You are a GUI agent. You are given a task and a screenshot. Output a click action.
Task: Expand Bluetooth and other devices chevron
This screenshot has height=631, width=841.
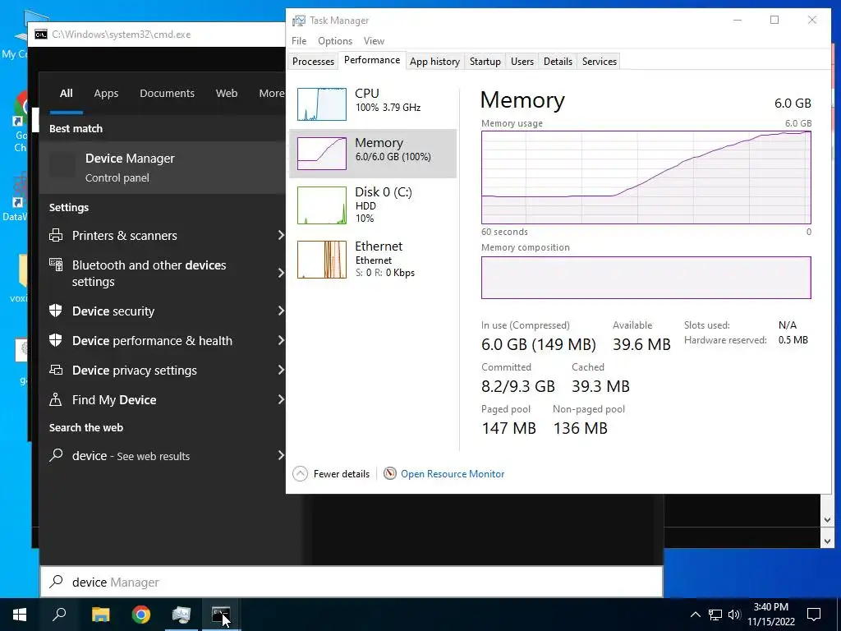(281, 273)
